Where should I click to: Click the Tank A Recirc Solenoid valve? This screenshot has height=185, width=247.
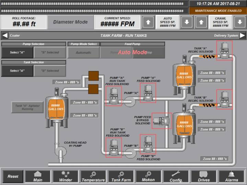[x=224, y=50]
